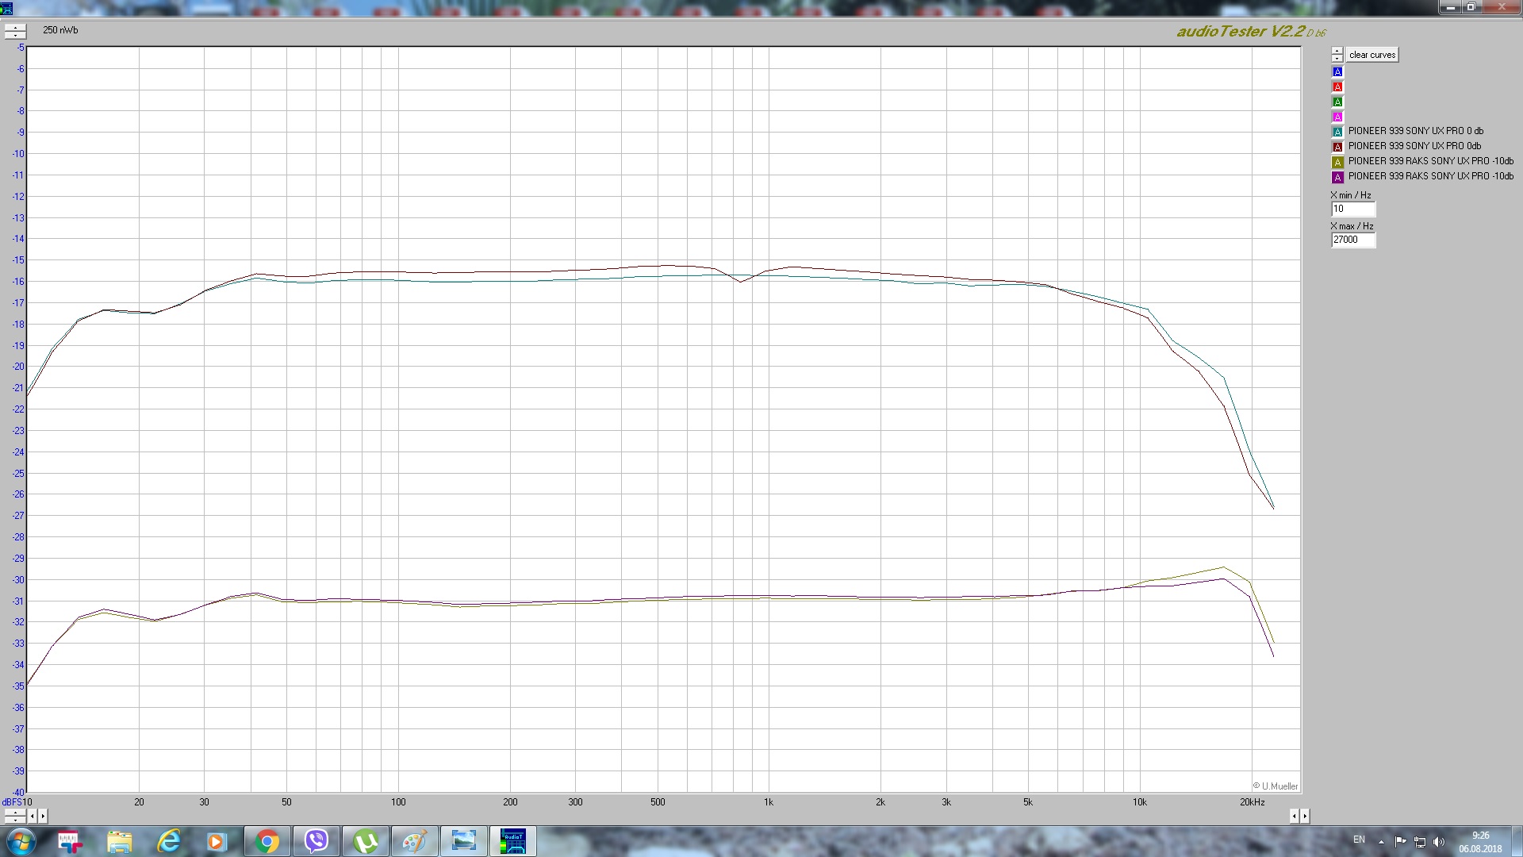Click the green curve A marker
The image size is (1523, 857).
pyautogui.click(x=1337, y=102)
